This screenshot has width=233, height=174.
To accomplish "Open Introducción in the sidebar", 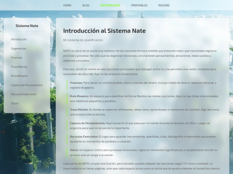I will coord(19,39).
